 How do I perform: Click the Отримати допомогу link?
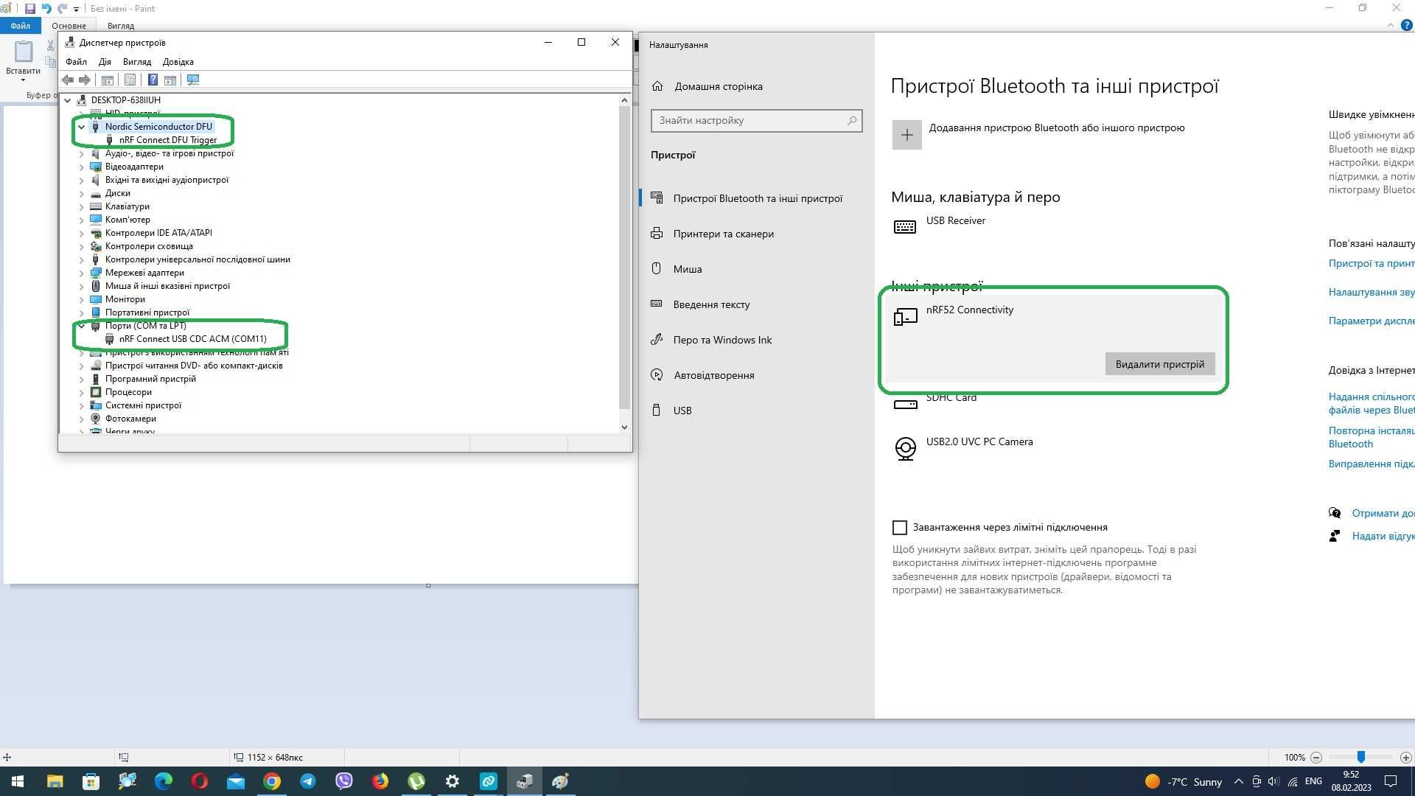[1383, 513]
